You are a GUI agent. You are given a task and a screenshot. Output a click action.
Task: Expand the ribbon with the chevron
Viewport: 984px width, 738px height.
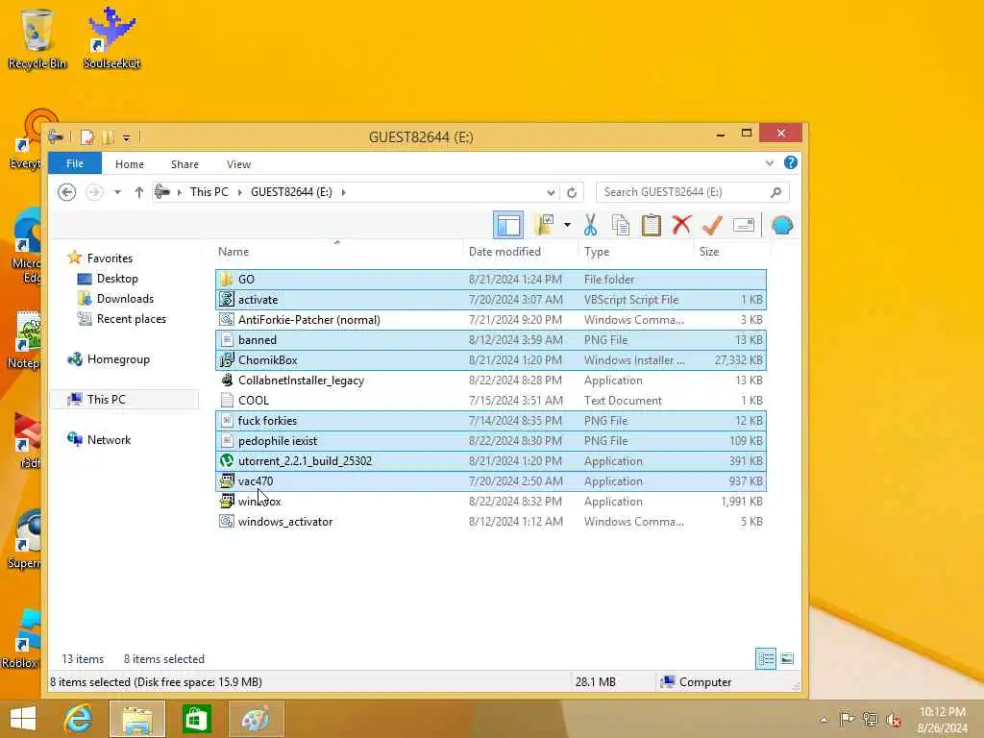click(x=770, y=163)
